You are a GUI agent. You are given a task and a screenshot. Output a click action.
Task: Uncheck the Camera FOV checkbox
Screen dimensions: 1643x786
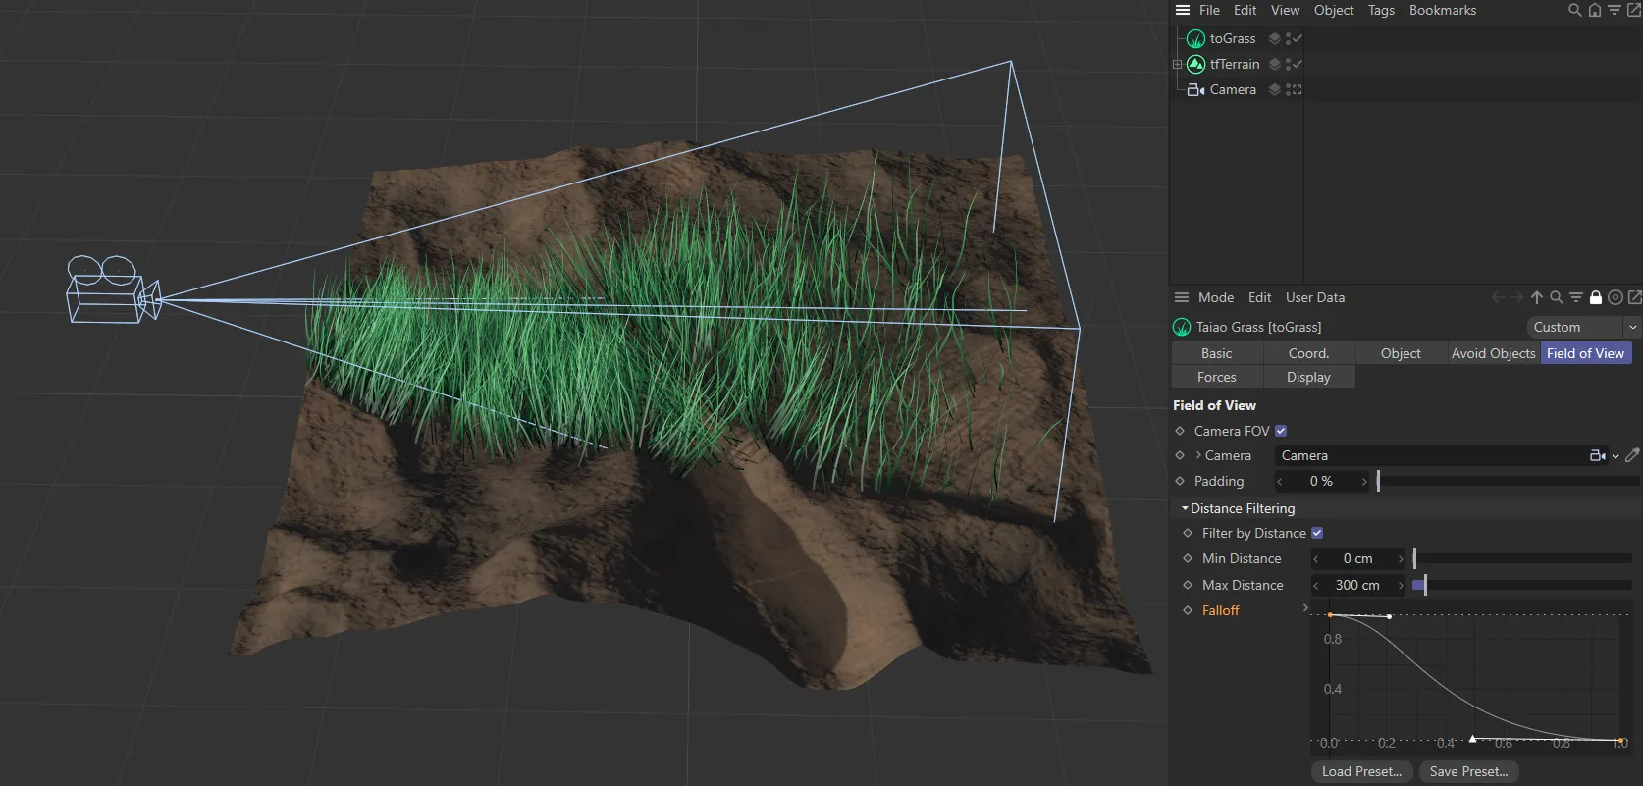point(1281,431)
